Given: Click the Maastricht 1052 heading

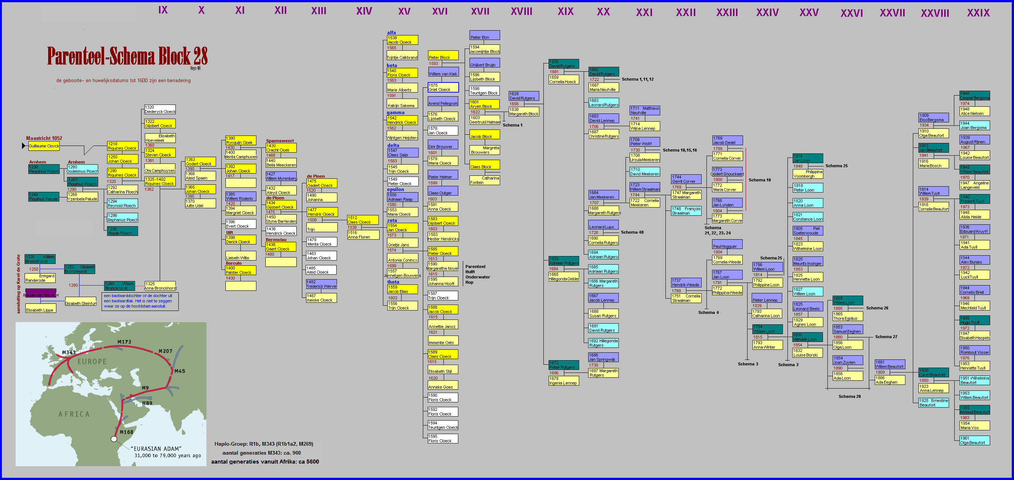Looking at the screenshot, I should tap(44, 138).
